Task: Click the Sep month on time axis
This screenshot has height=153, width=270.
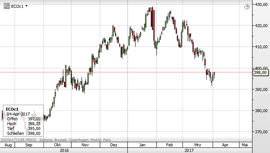Action: (x=29, y=145)
